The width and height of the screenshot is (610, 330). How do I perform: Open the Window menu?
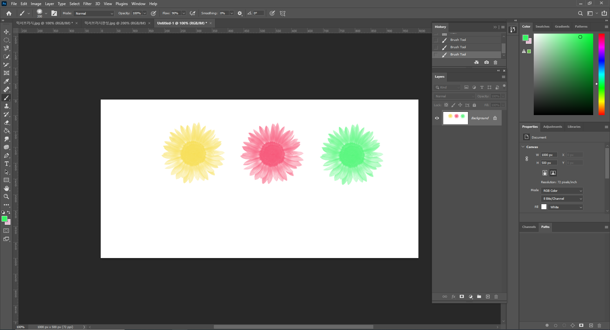tap(138, 4)
